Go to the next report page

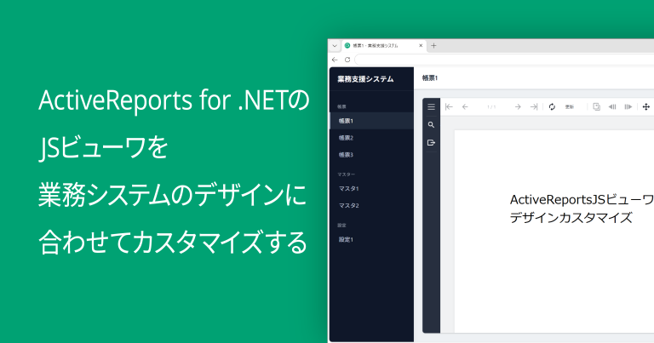(x=518, y=107)
